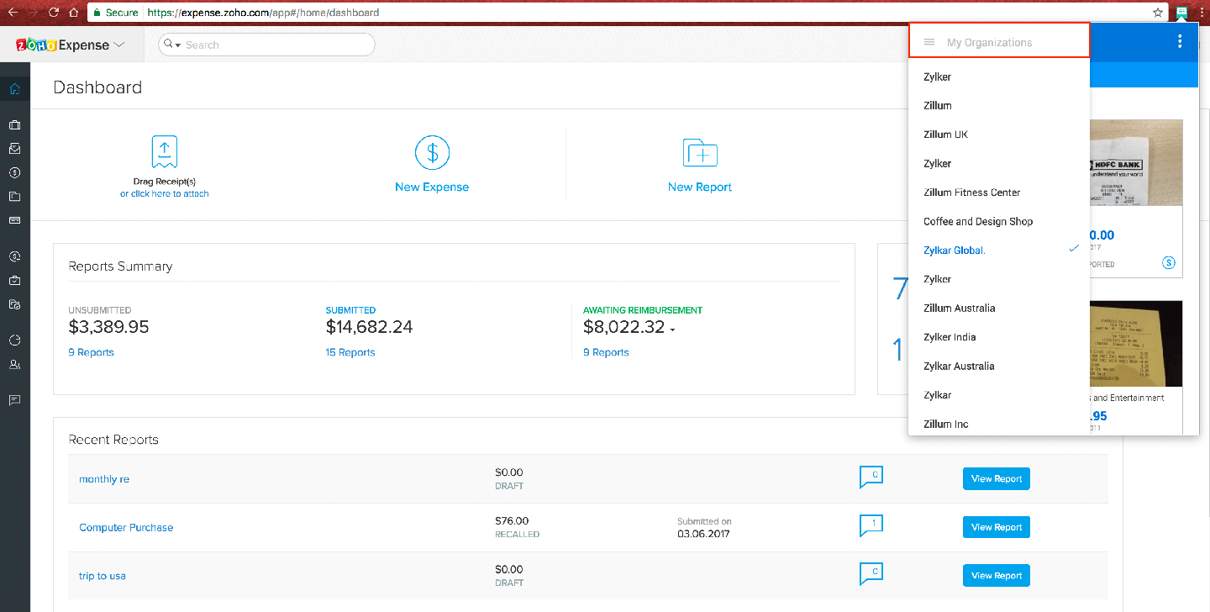1210x612 pixels.
Task: Click the folder-with-check approvals sidebar icon
Action: (15, 304)
